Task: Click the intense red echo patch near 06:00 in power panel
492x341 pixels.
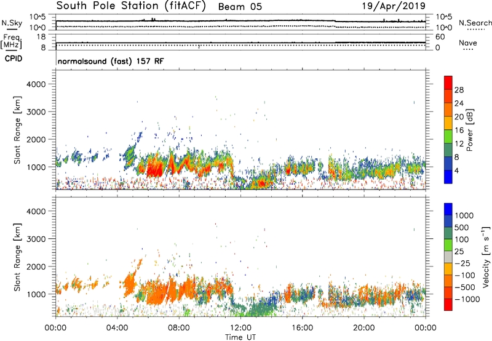Action: tap(154, 169)
